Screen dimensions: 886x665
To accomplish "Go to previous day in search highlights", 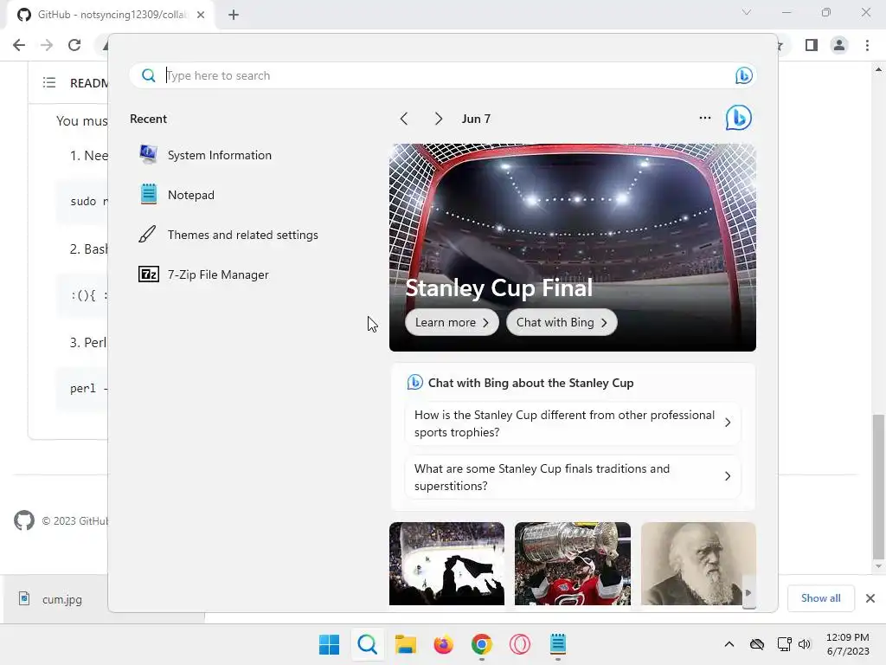I will [x=403, y=119].
